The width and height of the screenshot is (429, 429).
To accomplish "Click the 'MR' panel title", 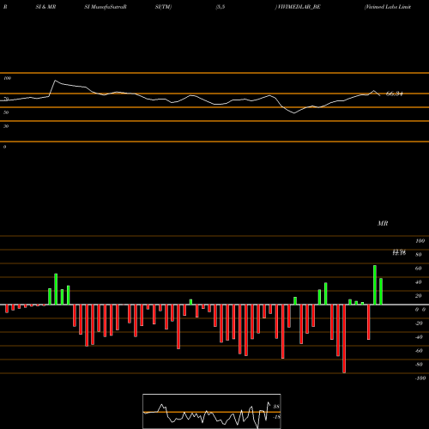I will point(383,223).
